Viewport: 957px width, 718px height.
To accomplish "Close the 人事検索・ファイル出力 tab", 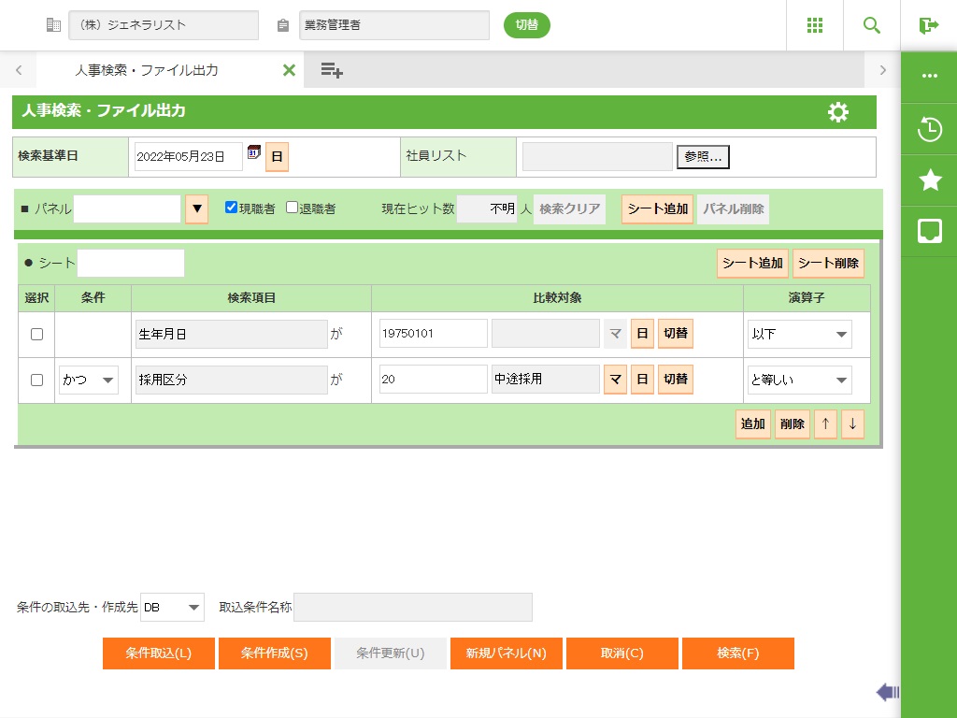I will pos(289,70).
